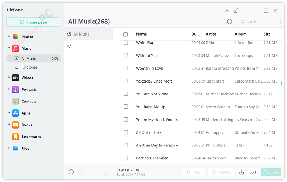
Task: Click the feedback edit icon in title bar
Action: [236, 10]
